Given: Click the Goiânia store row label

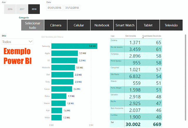Looking at the screenshot, I should (114, 40).
